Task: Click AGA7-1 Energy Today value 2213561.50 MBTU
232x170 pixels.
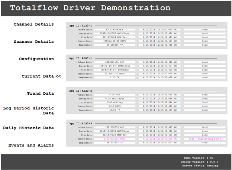Action: click(115, 73)
